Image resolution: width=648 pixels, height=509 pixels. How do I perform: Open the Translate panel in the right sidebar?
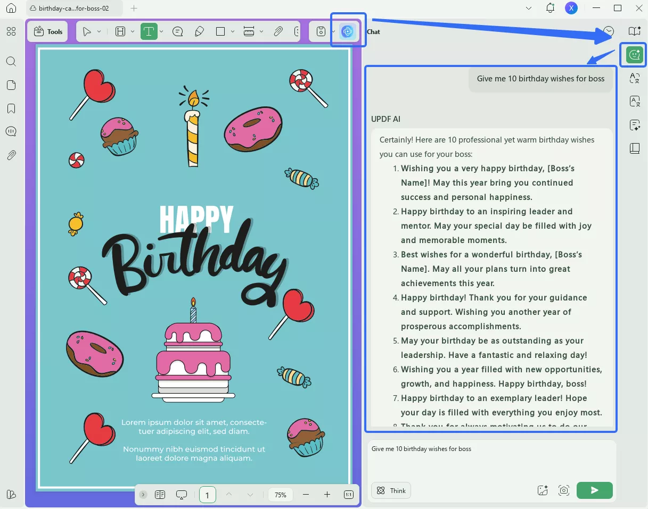[x=634, y=78]
